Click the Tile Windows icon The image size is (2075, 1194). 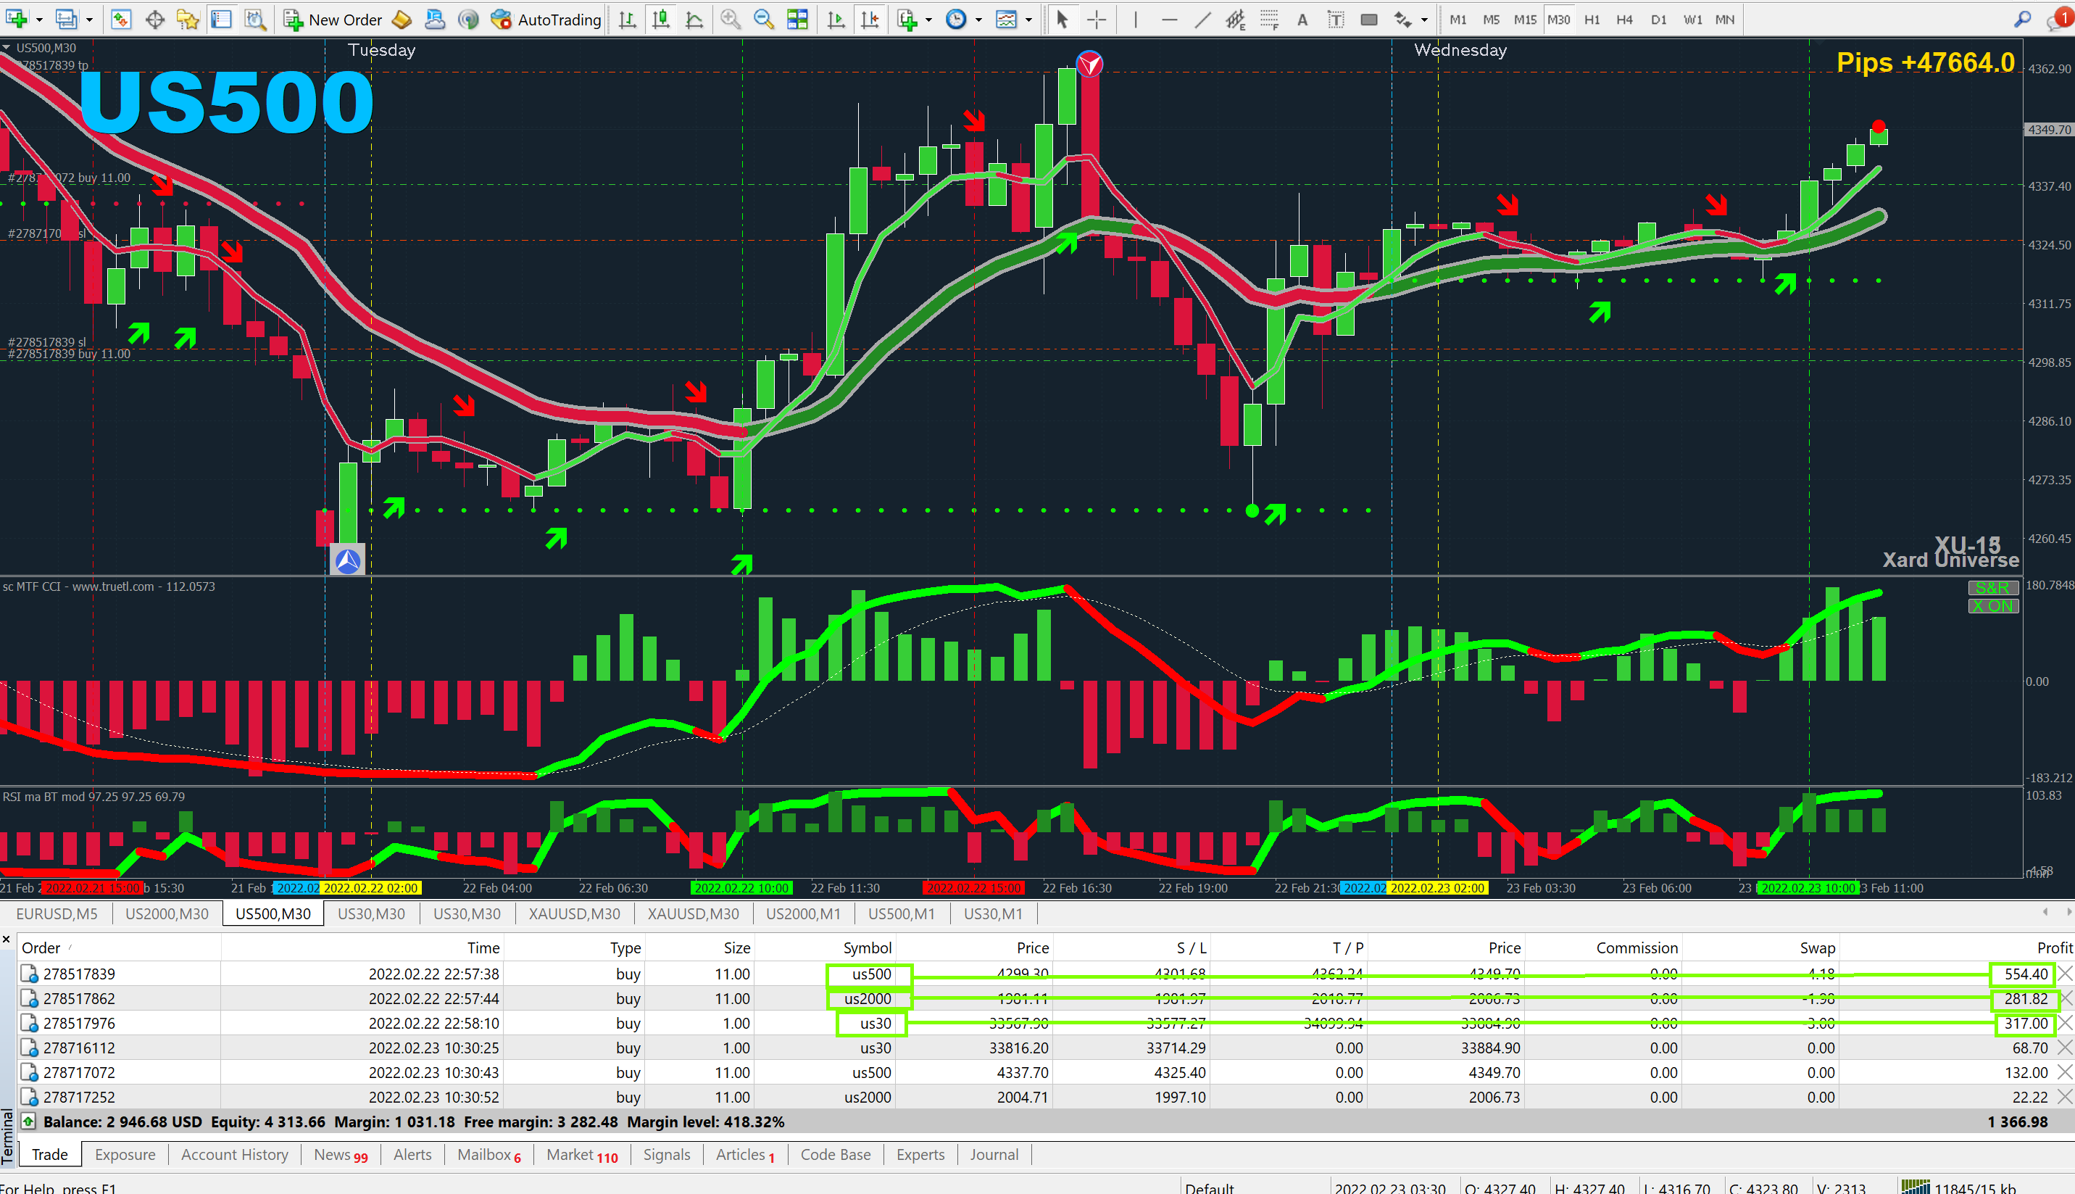[797, 20]
